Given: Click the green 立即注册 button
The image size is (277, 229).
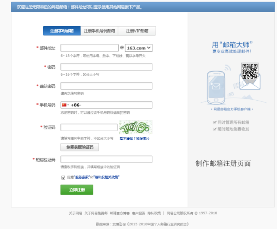Looking at the screenshot, I should pyautogui.click(x=77, y=190).
